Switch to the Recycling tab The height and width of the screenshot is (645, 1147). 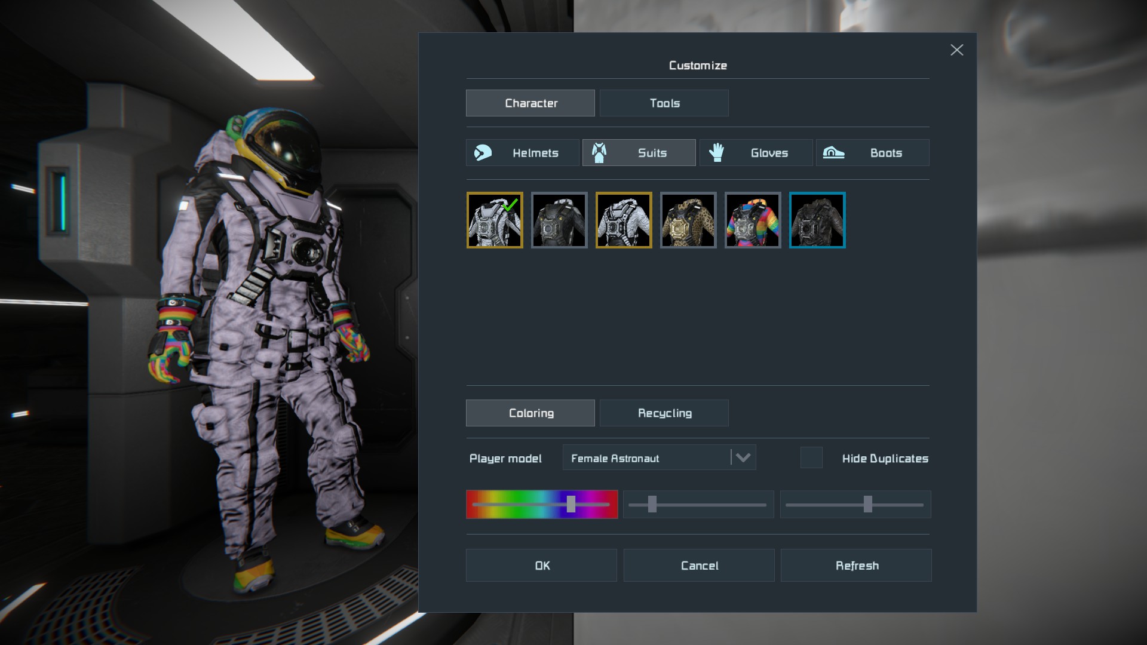664,413
